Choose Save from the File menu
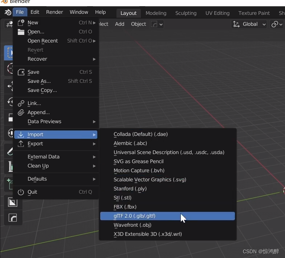This screenshot has width=285, height=258. (56, 72)
